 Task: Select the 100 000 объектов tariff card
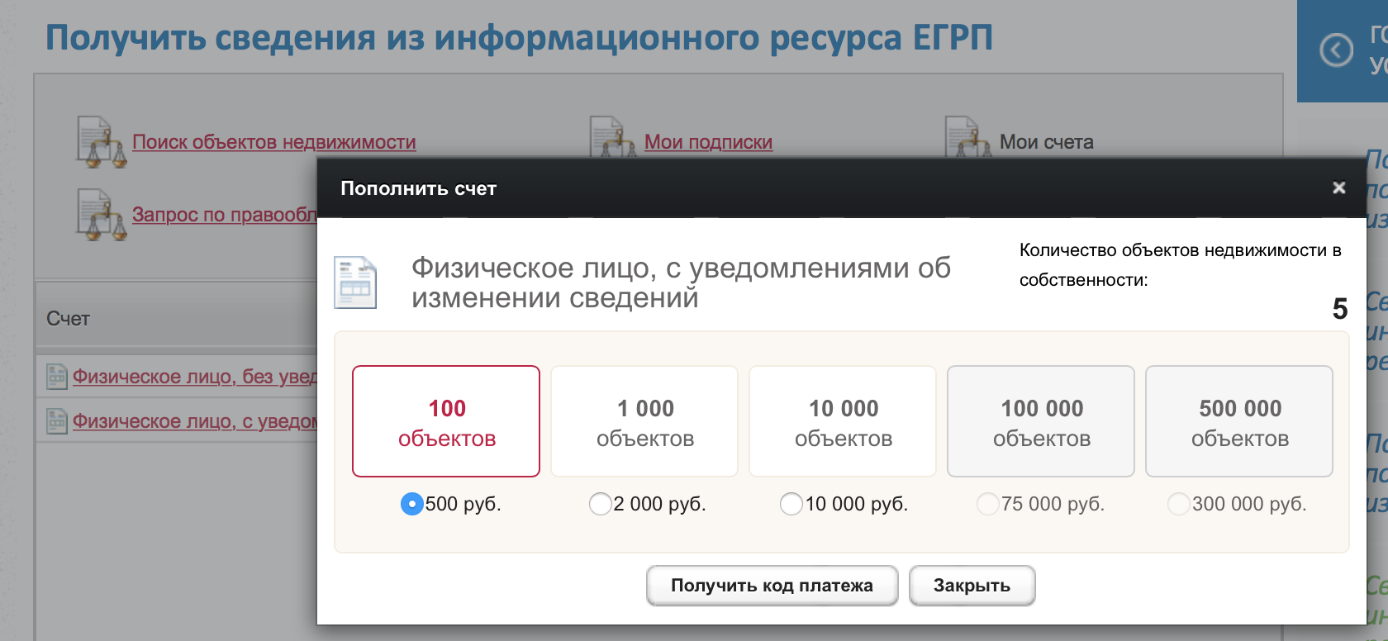[x=1040, y=421]
